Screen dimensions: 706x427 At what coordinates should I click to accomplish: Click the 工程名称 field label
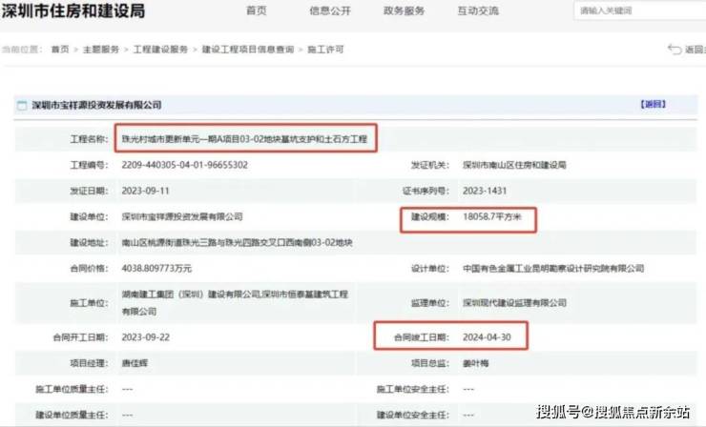pyautogui.click(x=89, y=139)
